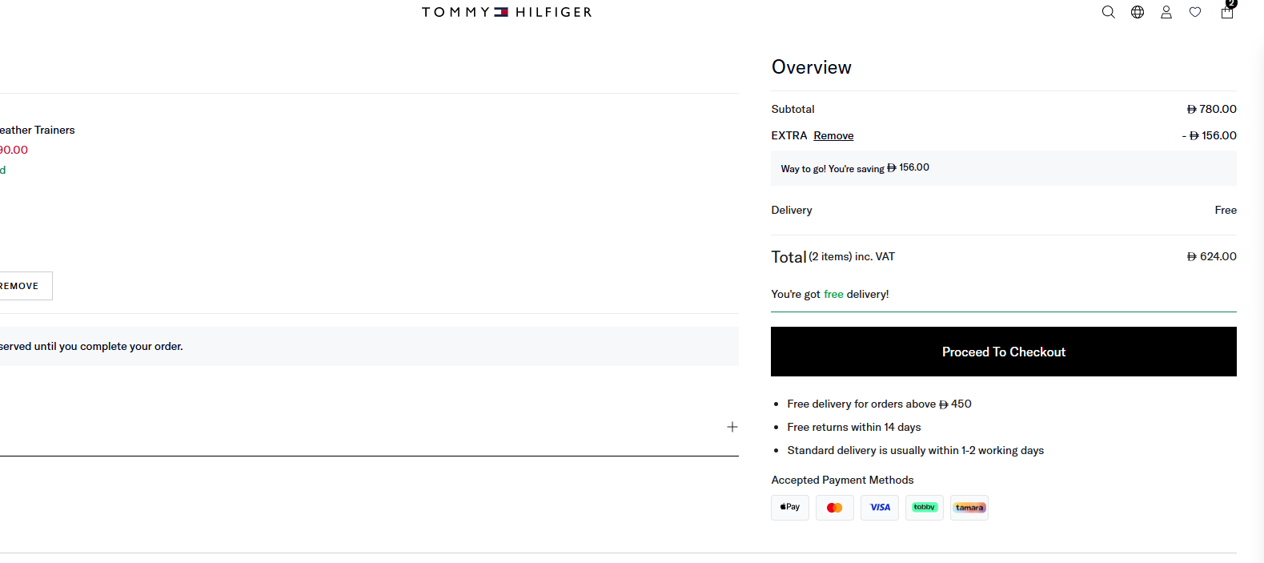Open the globe language selector icon
Viewport: 1264px width, 563px height.
pos(1138,12)
